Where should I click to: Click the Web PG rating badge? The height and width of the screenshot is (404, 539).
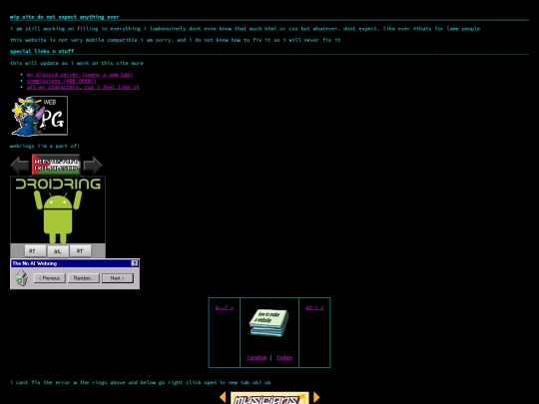click(39, 116)
